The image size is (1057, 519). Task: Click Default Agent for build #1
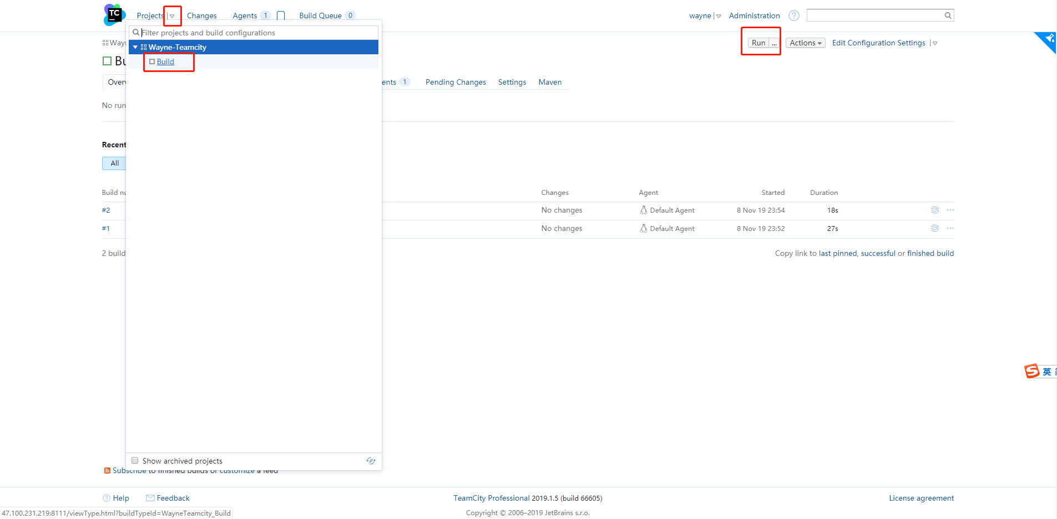click(x=672, y=228)
